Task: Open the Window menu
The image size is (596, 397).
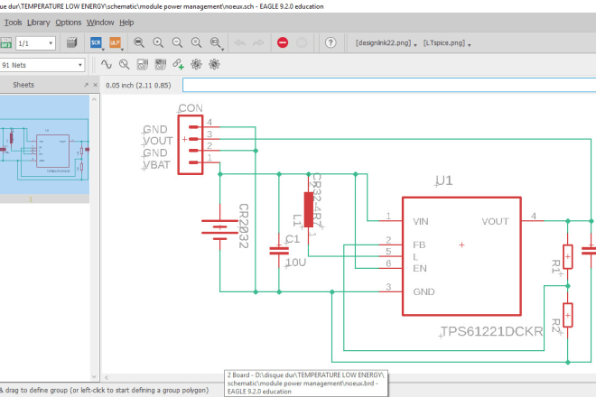Action: (100, 23)
